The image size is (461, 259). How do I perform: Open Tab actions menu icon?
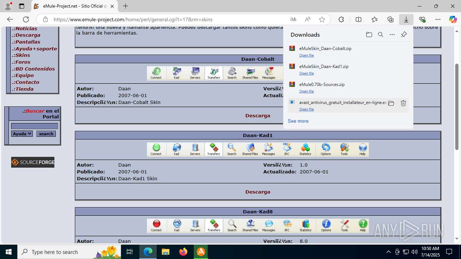[22, 6]
